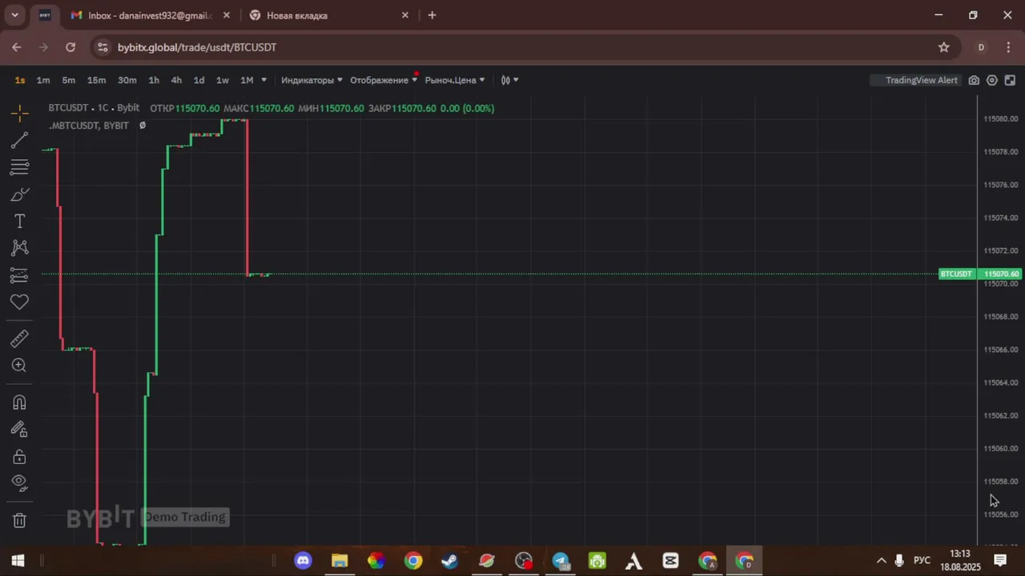
Task: View site information icon in address bar
Action: coord(102,47)
